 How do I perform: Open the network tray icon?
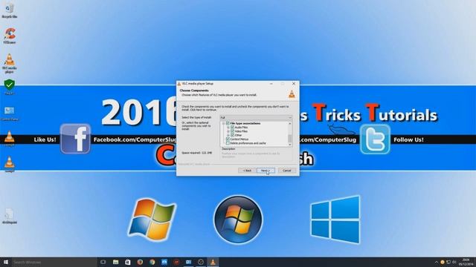click(448, 262)
